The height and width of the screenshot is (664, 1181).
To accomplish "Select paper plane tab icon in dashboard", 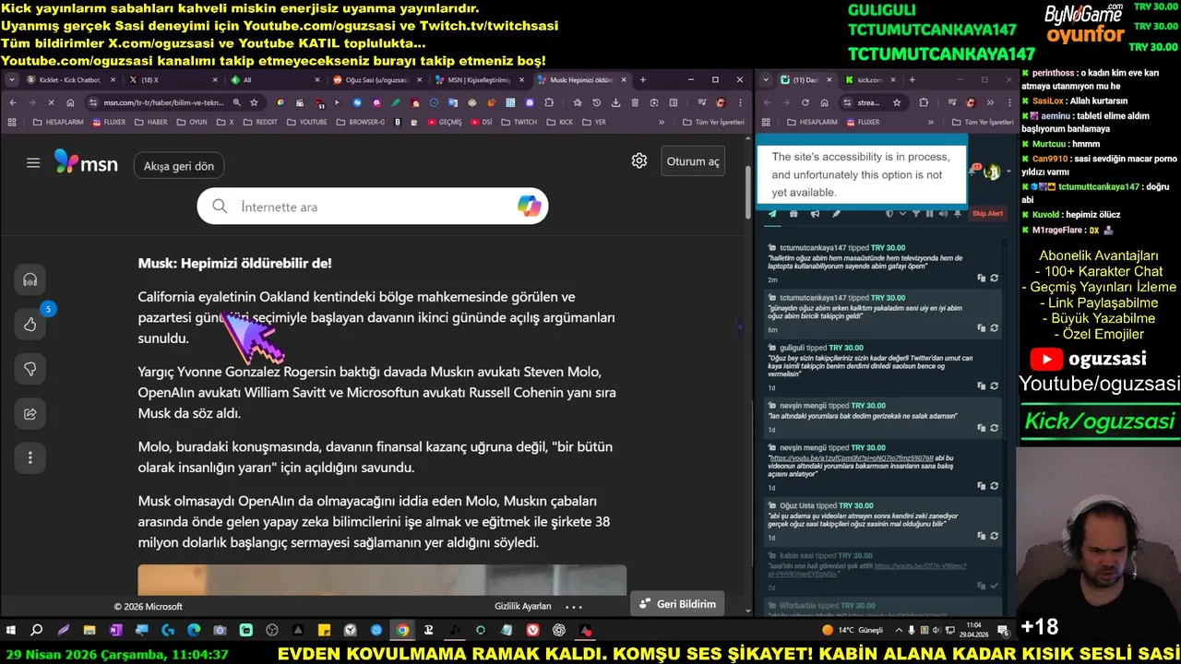I will [x=772, y=214].
